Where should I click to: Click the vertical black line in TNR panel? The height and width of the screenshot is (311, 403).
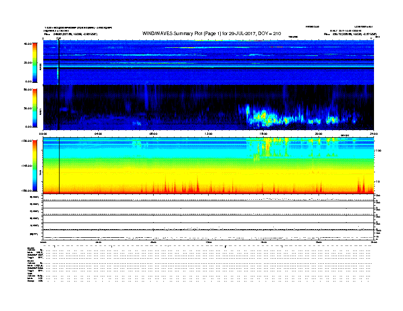point(60,166)
